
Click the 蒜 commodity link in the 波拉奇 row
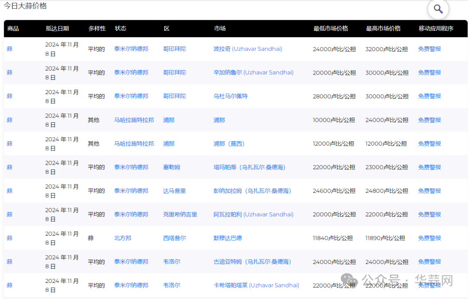coord(10,49)
